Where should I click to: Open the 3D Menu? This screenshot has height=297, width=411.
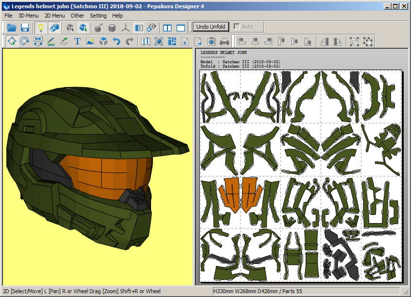click(x=28, y=16)
